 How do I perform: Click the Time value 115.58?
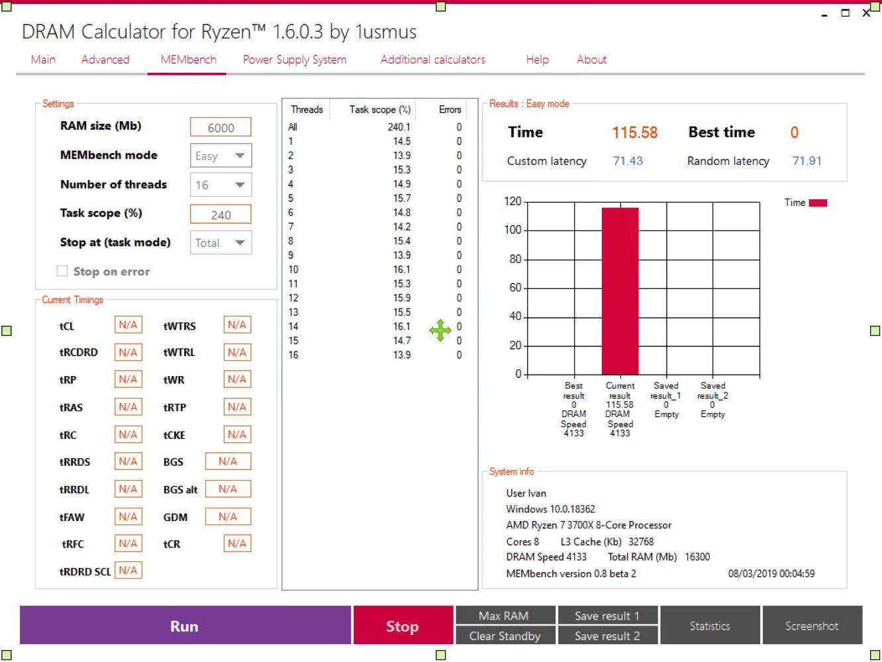coord(634,132)
